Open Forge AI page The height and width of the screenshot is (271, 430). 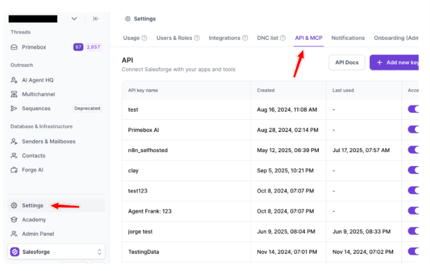(x=33, y=170)
